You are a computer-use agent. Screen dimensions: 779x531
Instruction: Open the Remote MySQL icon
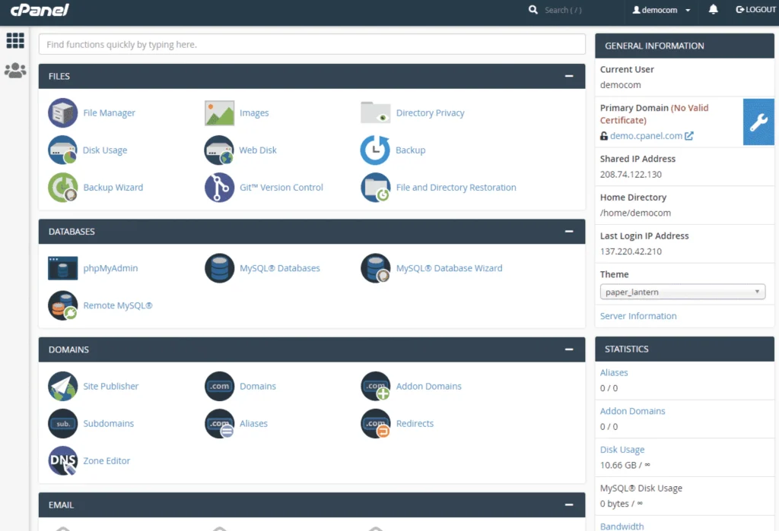62,305
